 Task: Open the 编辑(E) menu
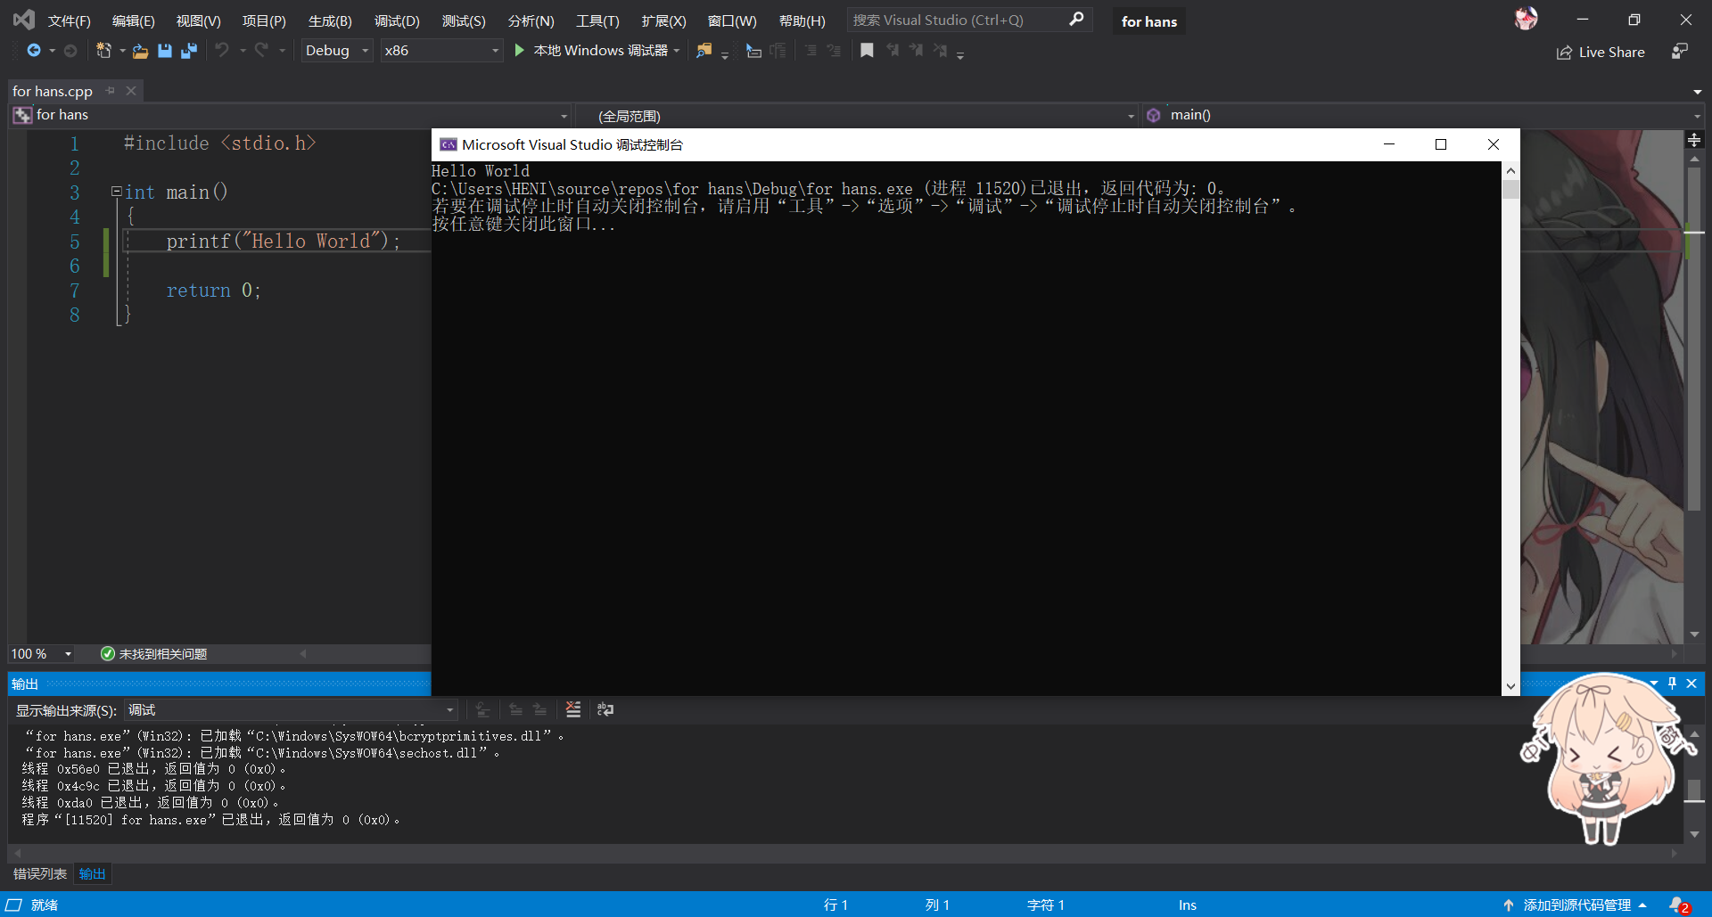point(134,20)
